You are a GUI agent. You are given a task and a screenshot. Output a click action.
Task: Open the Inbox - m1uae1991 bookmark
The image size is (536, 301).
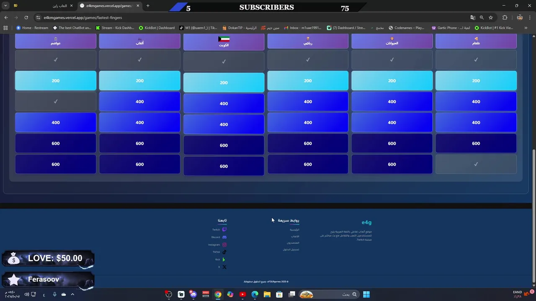coord(302,28)
